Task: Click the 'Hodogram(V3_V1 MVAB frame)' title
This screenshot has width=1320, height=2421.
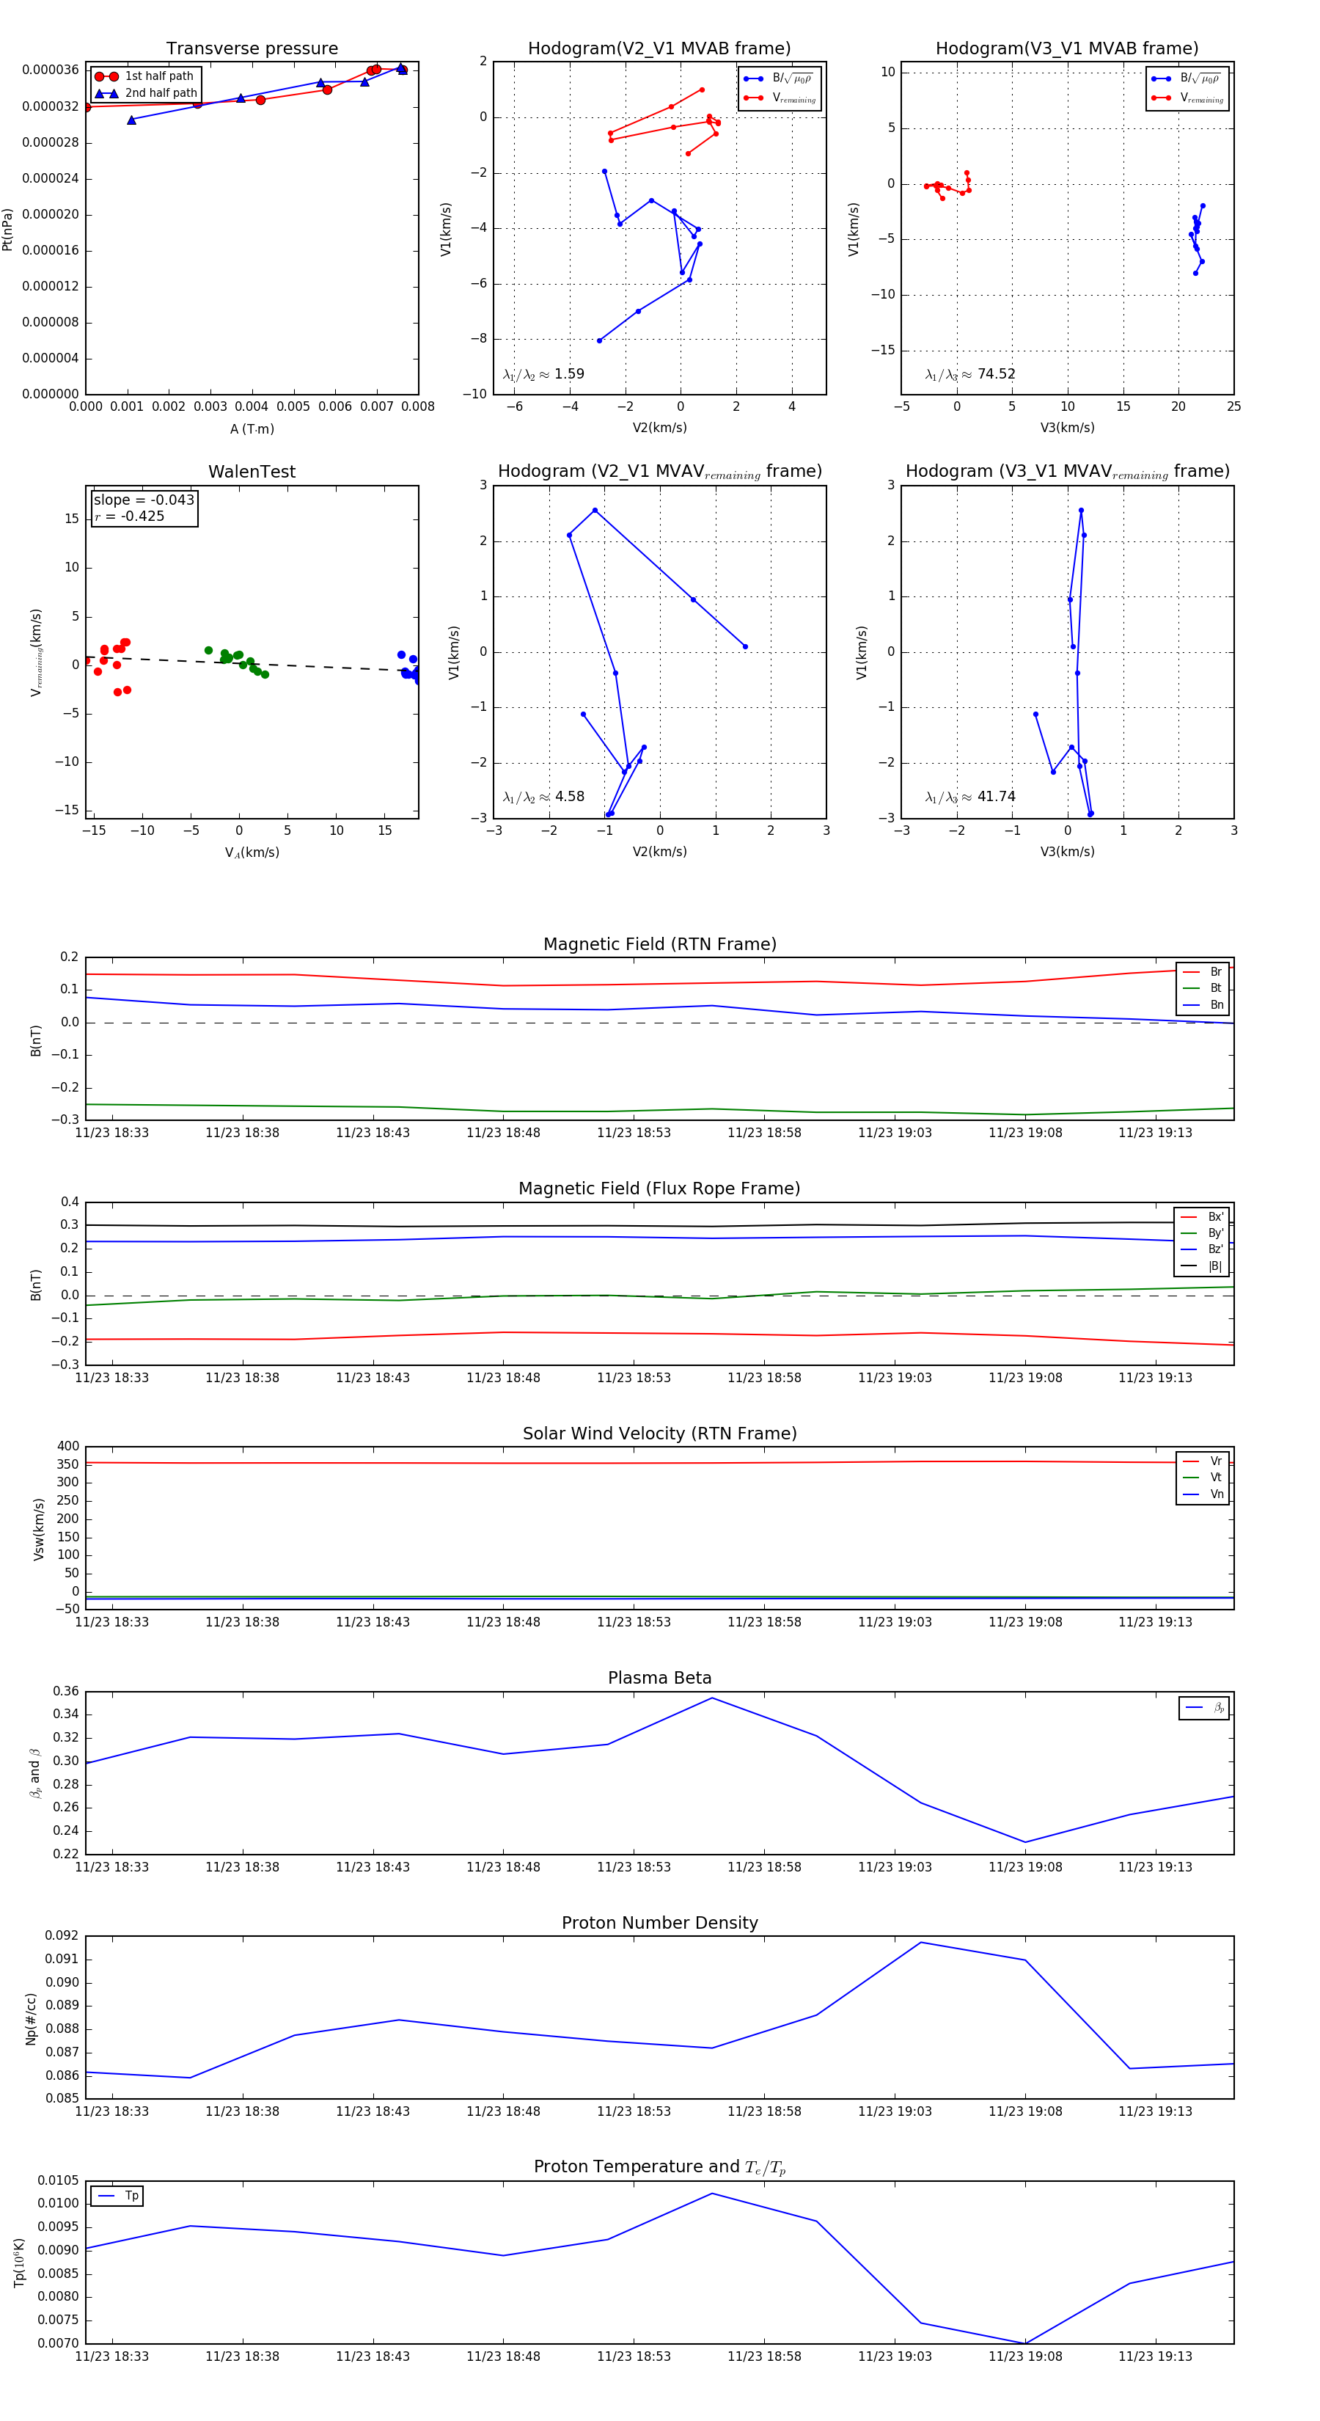Action: (x=1067, y=48)
